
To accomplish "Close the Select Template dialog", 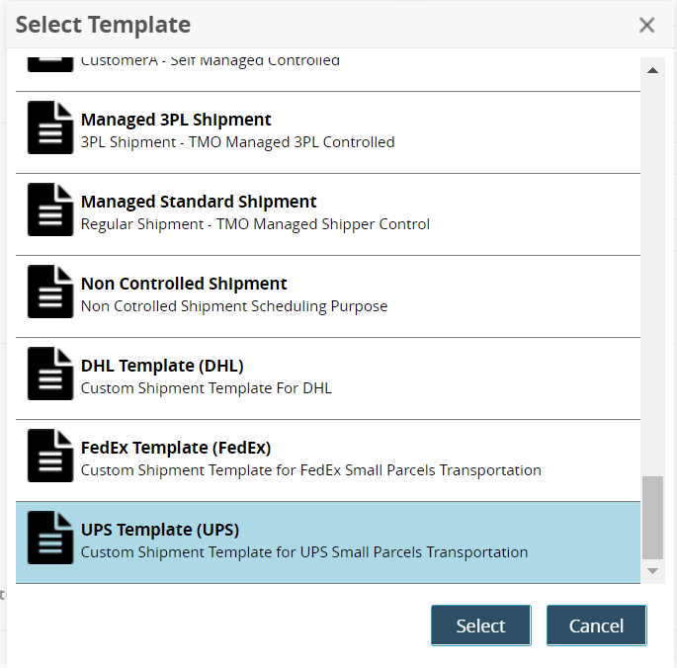I will [647, 25].
